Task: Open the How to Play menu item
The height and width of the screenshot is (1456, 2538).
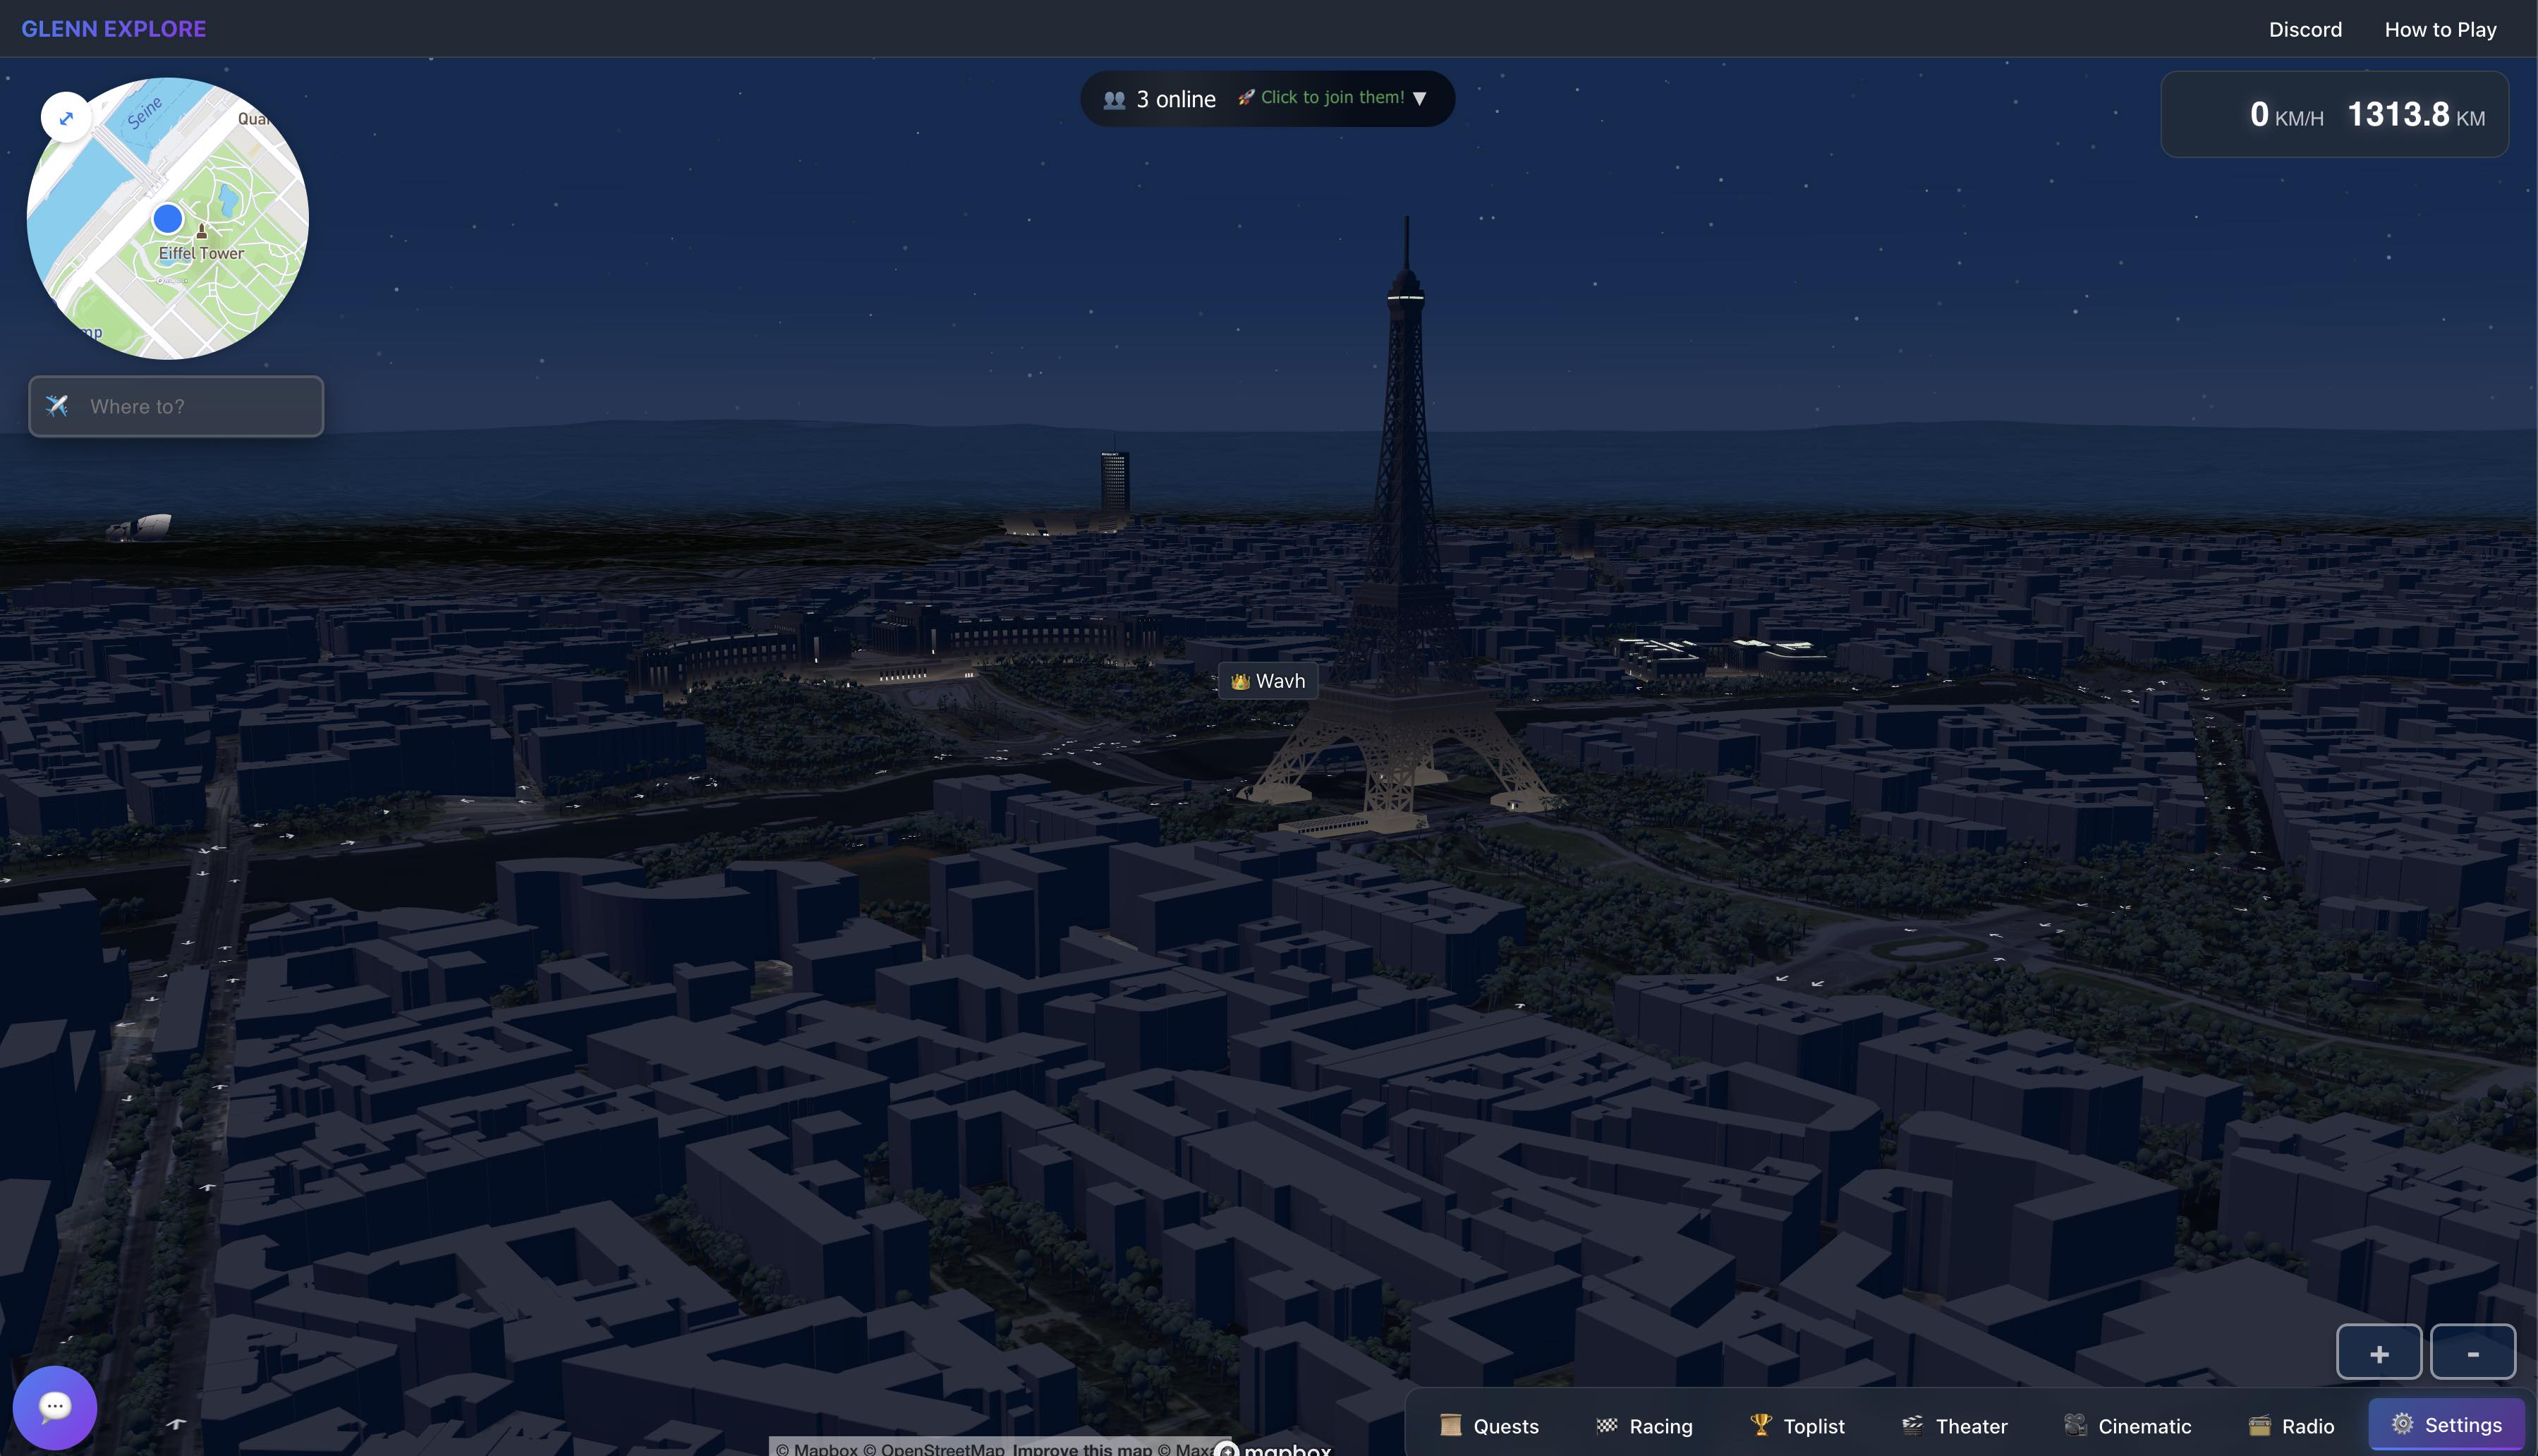Action: 2440,29
